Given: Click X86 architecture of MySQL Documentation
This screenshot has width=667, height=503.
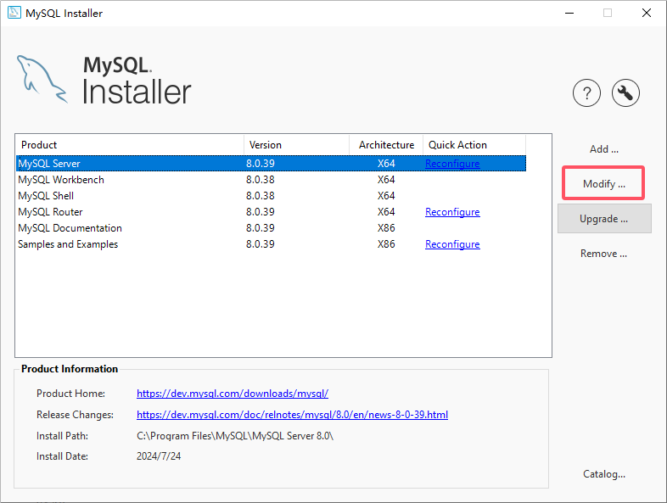Looking at the screenshot, I should [x=386, y=228].
